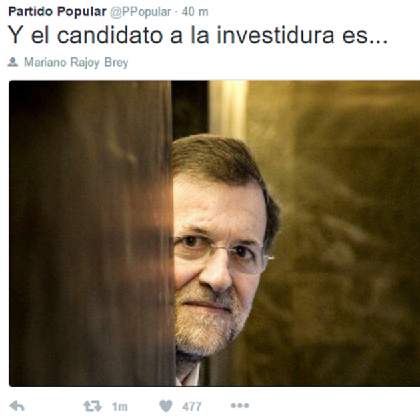This screenshot has width=420, height=420.
Task: Open tagged user Mariano Rajoy Brey
Action: tap(76, 63)
